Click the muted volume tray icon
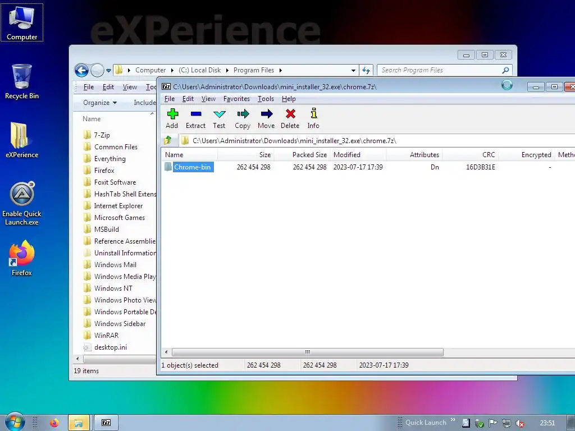The image size is (575, 431). (519, 423)
